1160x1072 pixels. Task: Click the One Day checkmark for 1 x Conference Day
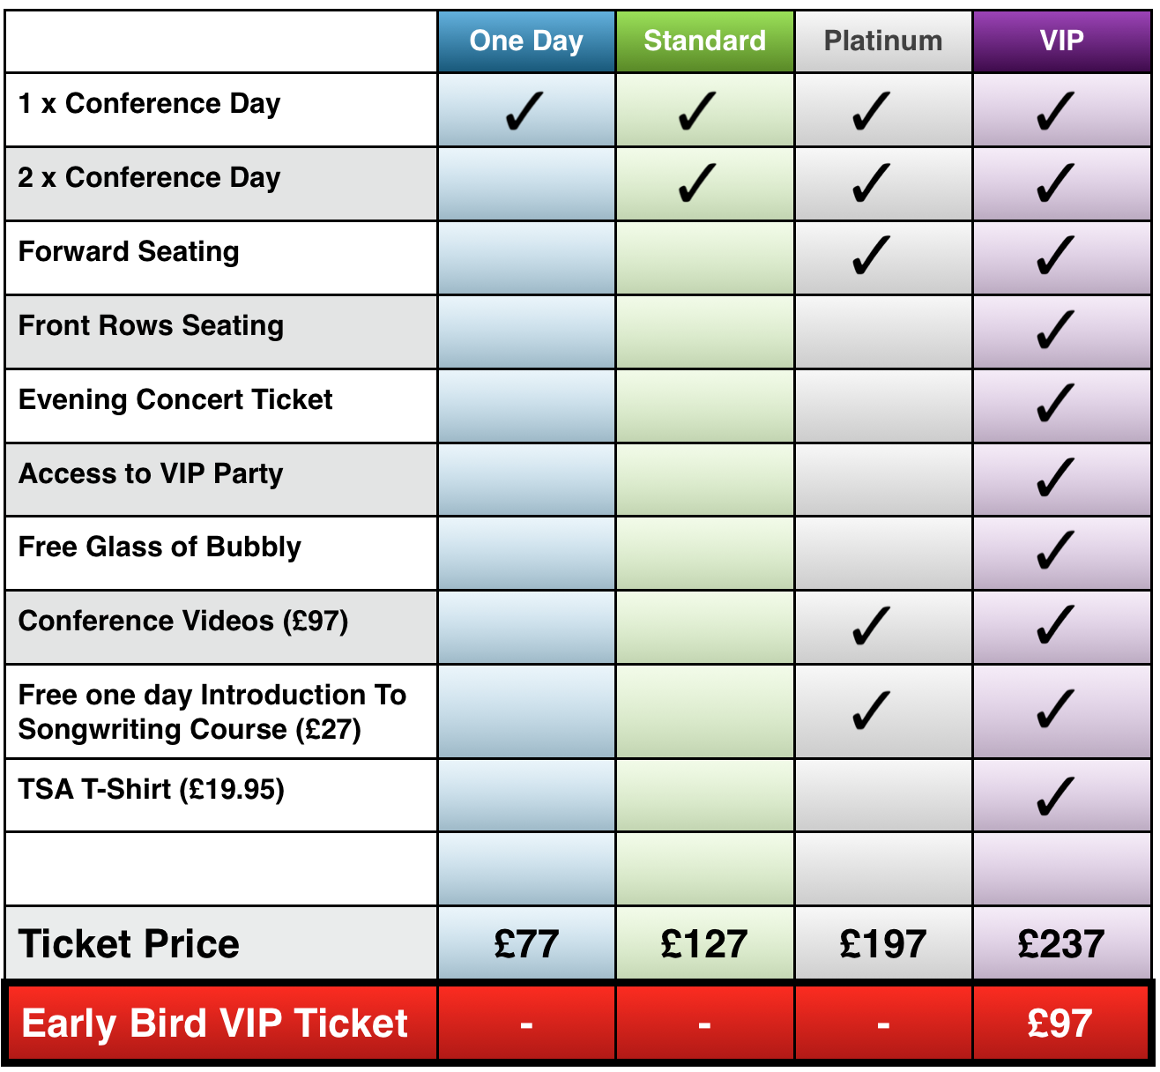523,111
